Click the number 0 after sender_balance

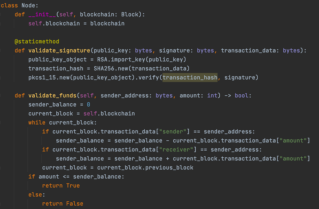click(89, 104)
